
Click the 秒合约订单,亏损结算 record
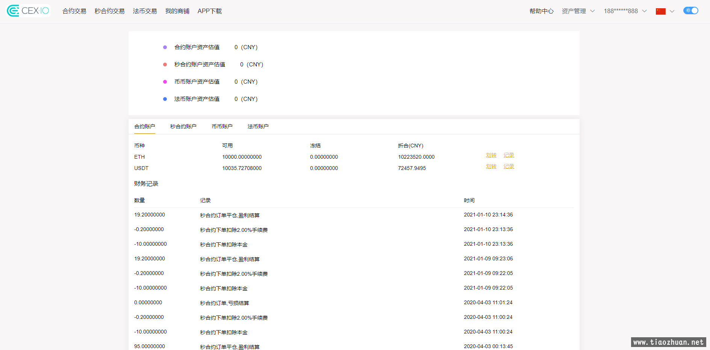(224, 303)
